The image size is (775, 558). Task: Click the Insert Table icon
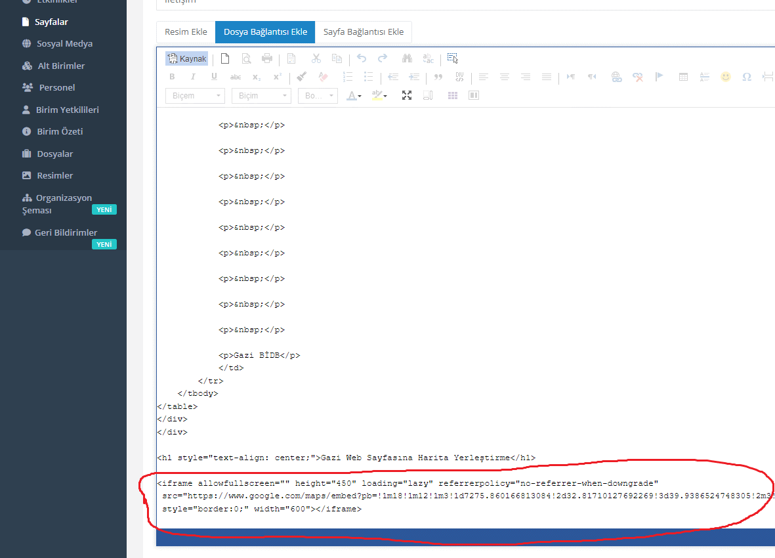coord(683,77)
